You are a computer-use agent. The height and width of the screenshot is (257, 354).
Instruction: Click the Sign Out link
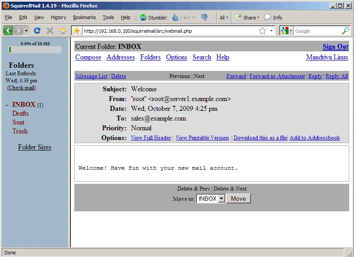click(335, 47)
